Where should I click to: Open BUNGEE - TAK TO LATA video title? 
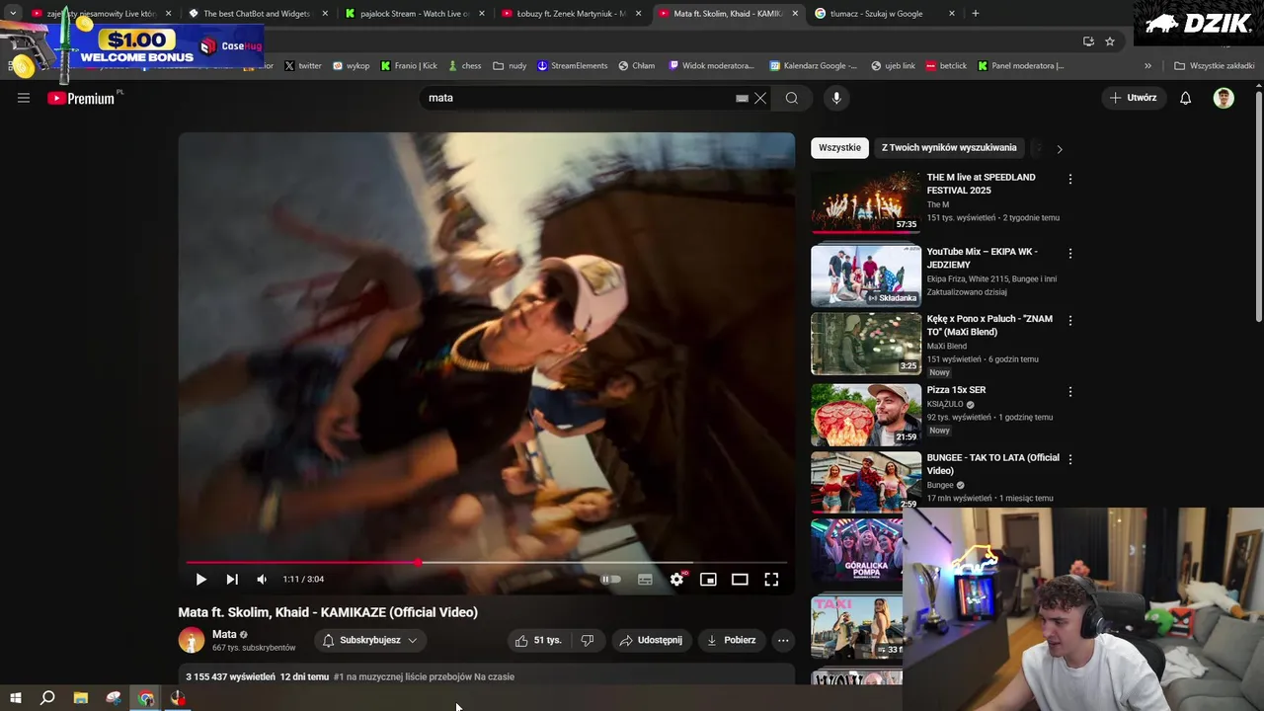[992, 464]
